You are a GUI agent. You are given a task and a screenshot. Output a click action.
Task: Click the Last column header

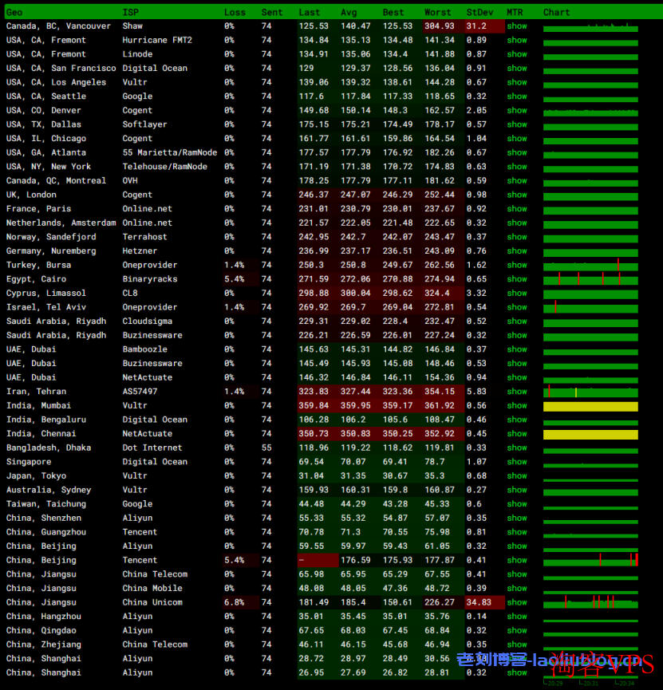(309, 12)
